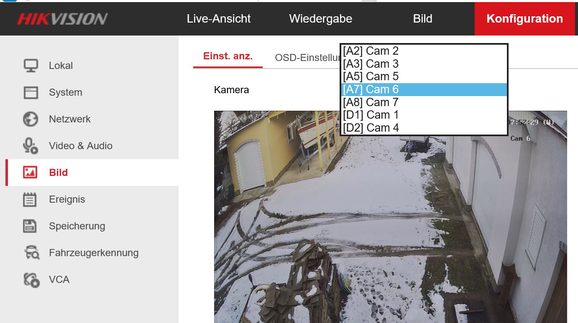Click the Konfiguration top menu button
The height and width of the screenshot is (323, 578).
pyautogui.click(x=524, y=19)
